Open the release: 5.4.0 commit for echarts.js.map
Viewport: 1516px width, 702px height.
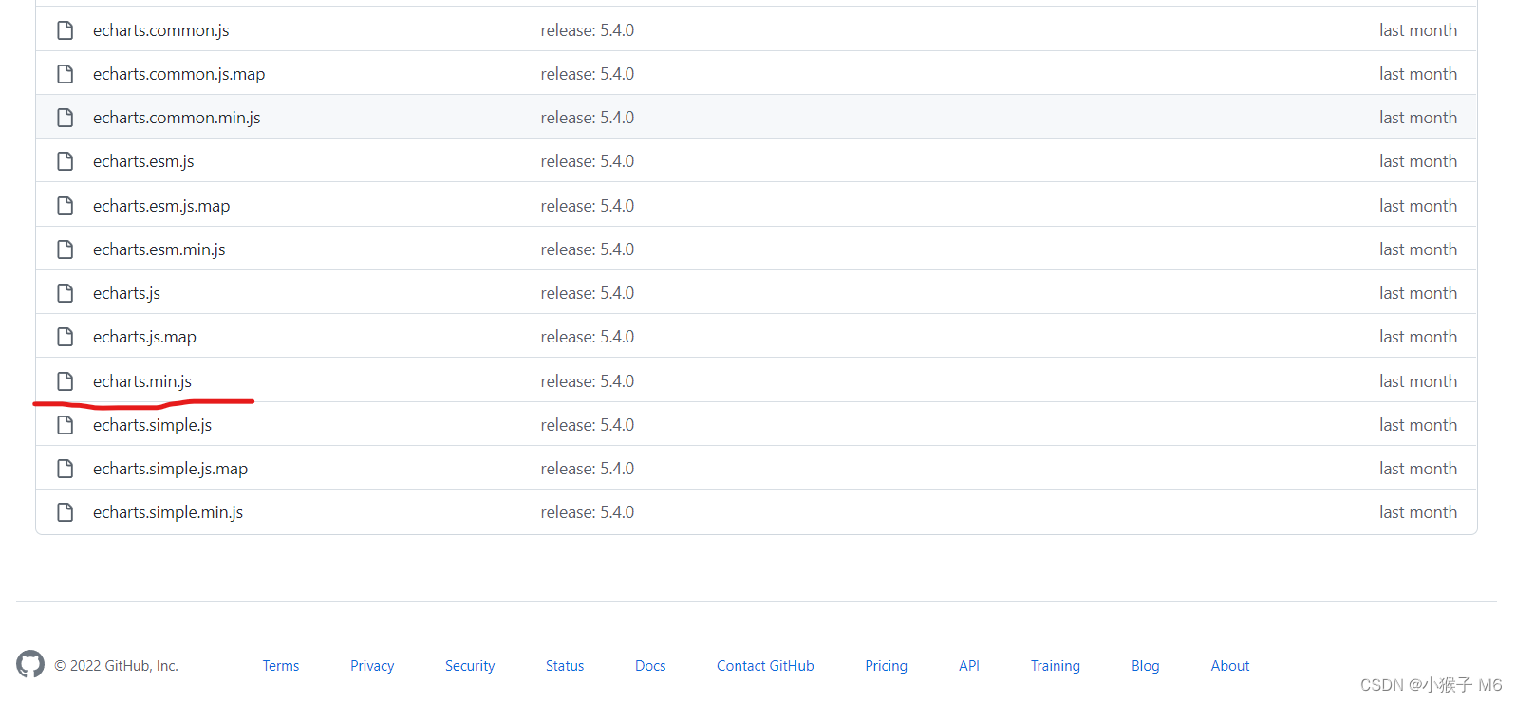tap(588, 337)
